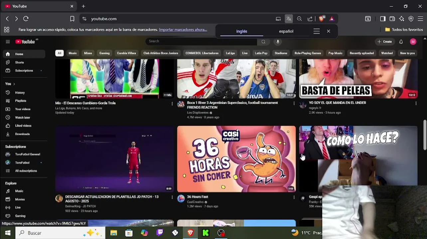The width and height of the screenshot is (427, 239).
Task: Open options for 36 Hours Fast video
Action: [x=294, y=197]
